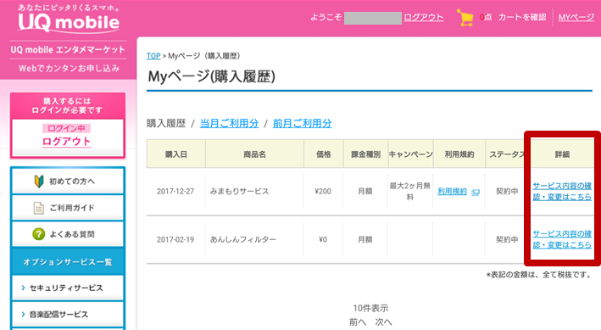Click カートを確認 in the header

pos(522,17)
